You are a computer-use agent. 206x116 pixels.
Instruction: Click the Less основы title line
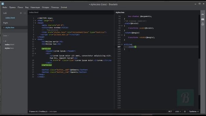(x=55, y=28)
